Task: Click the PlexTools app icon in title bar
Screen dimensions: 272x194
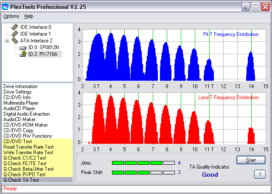Action: [6, 7]
